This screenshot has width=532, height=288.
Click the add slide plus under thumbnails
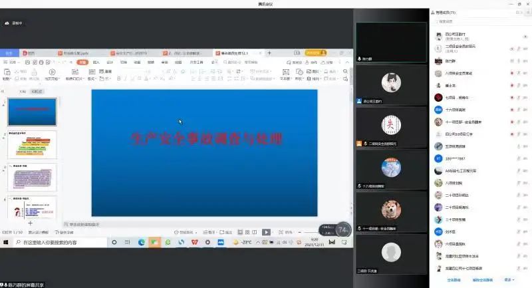point(30,223)
